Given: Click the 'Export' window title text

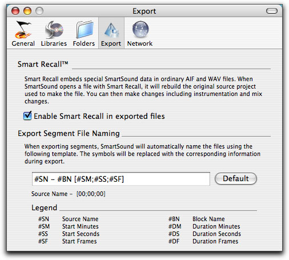Looking at the screenshot, I should (x=144, y=11).
